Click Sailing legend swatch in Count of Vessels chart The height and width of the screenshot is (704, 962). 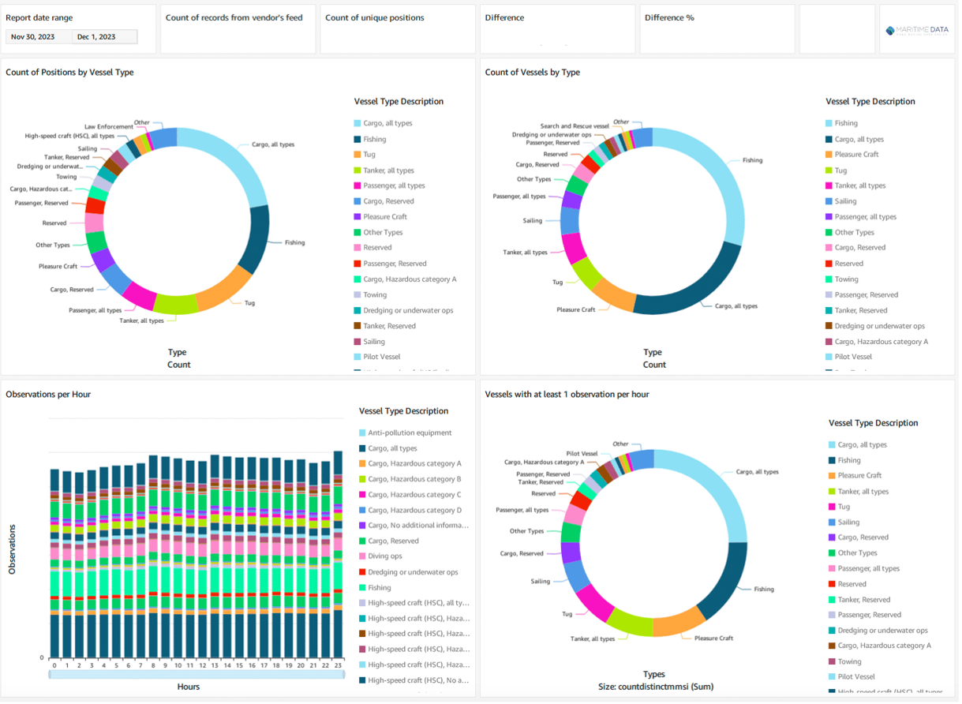tap(829, 202)
